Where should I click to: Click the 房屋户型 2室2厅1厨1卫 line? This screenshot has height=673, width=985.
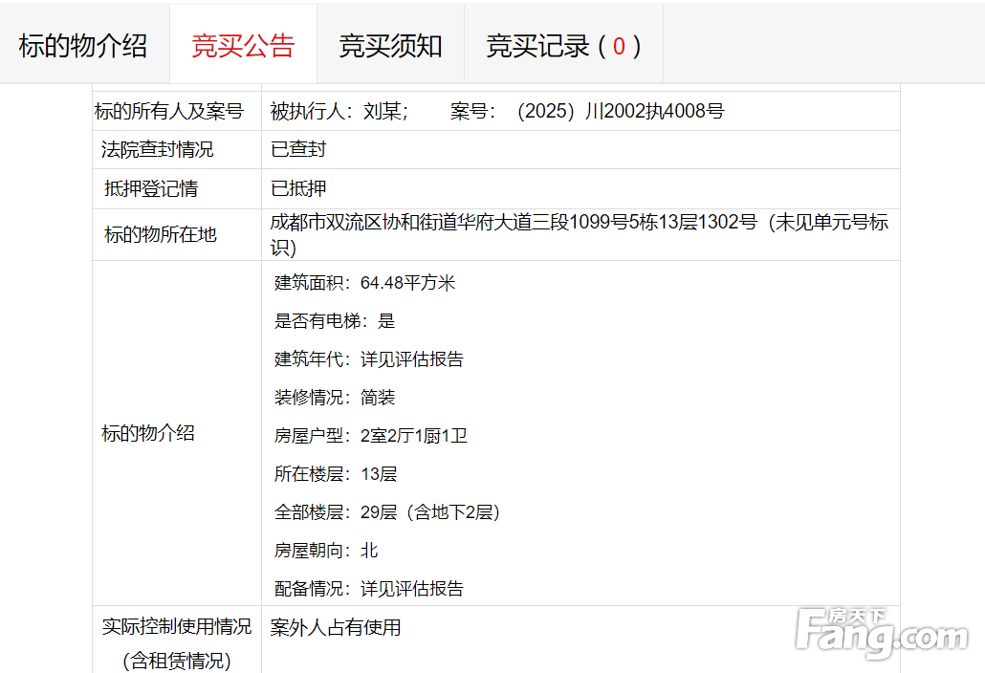tap(371, 436)
